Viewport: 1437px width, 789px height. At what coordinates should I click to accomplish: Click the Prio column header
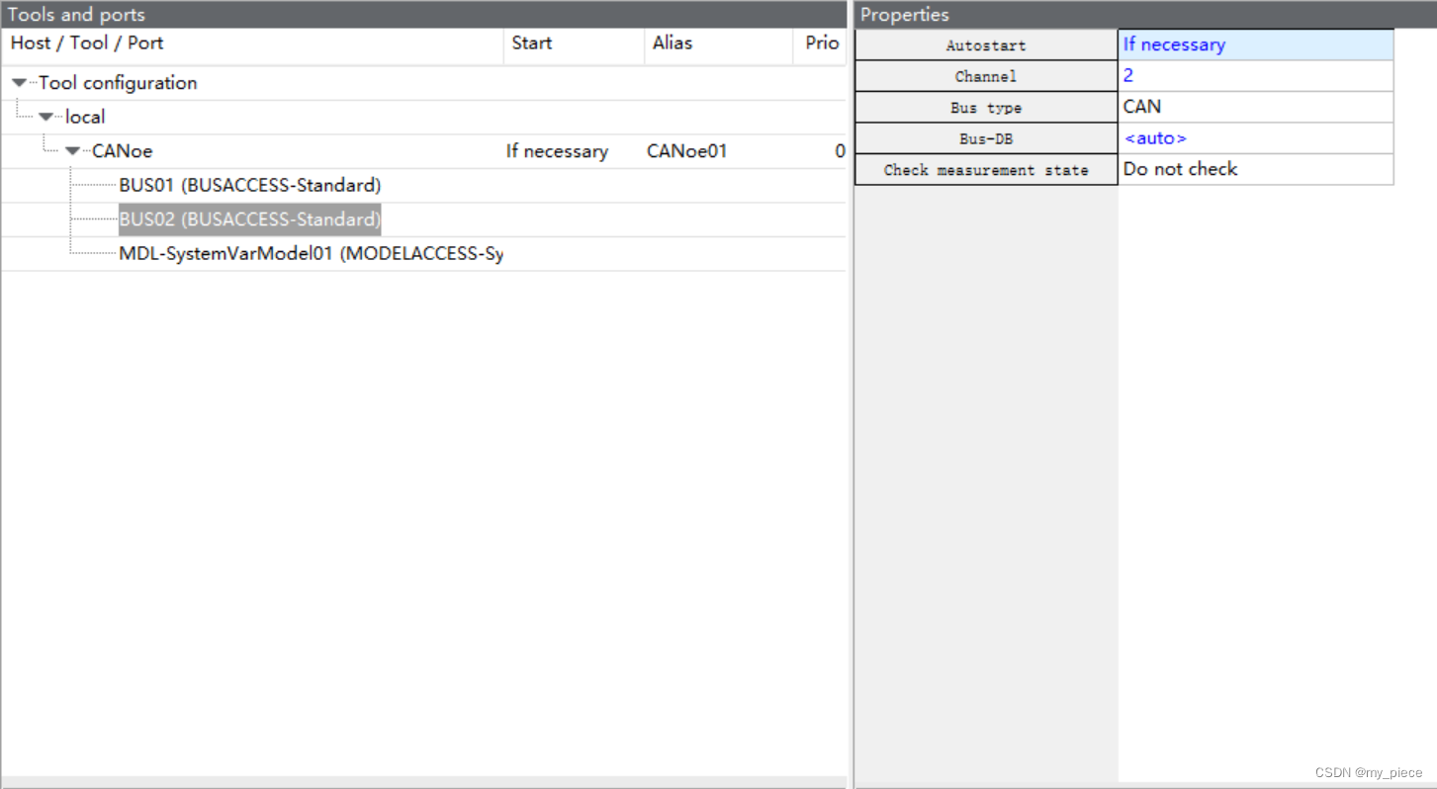[820, 44]
